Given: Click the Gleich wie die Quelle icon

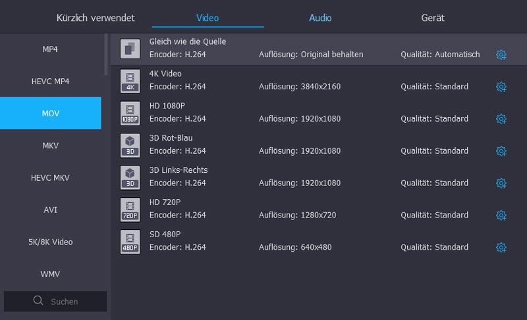Looking at the screenshot, I should pyautogui.click(x=130, y=48).
